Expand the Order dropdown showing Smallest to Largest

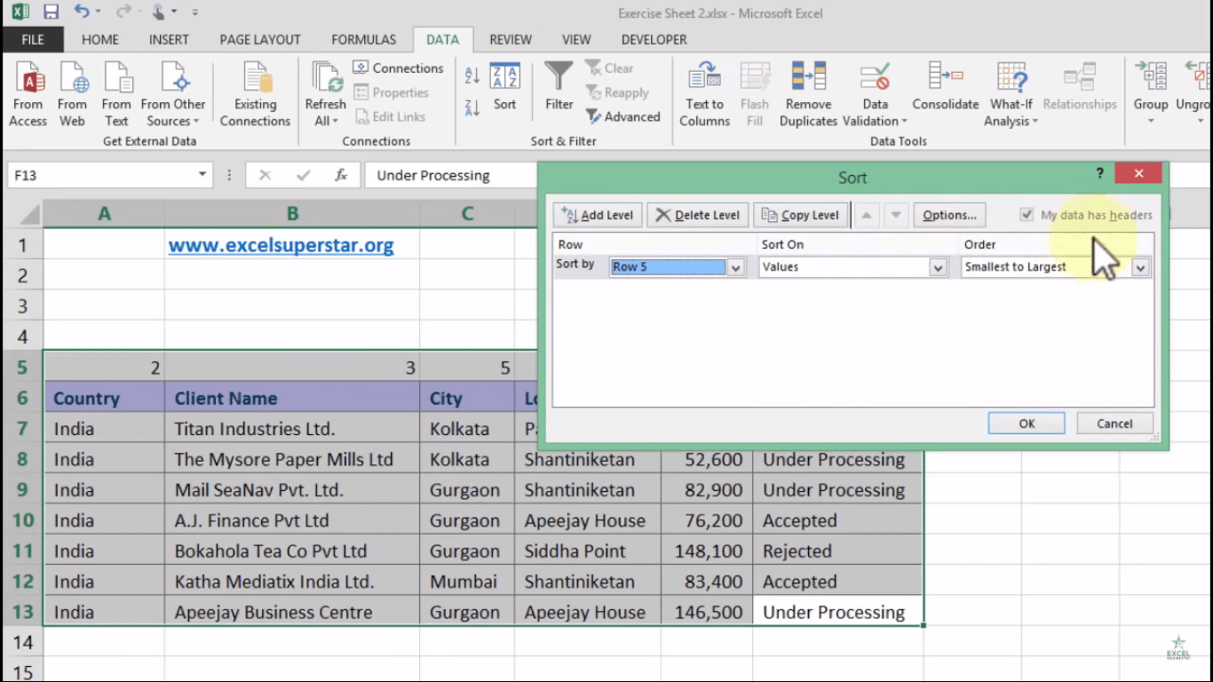(x=1140, y=266)
